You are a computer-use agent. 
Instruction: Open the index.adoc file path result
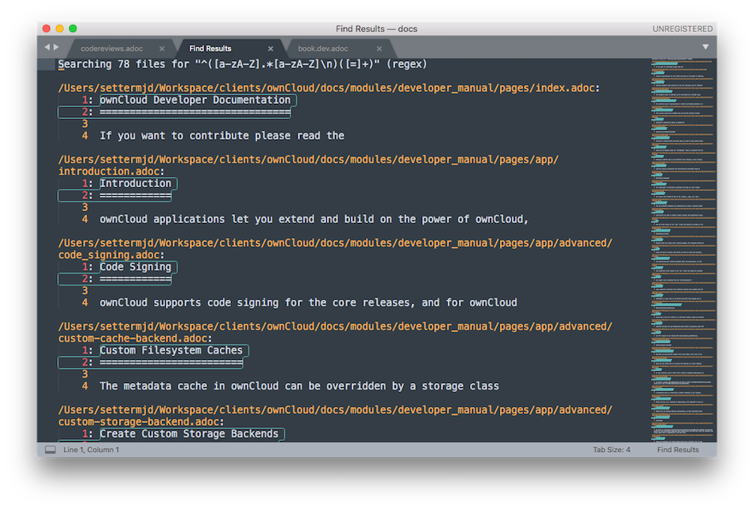[329, 88]
